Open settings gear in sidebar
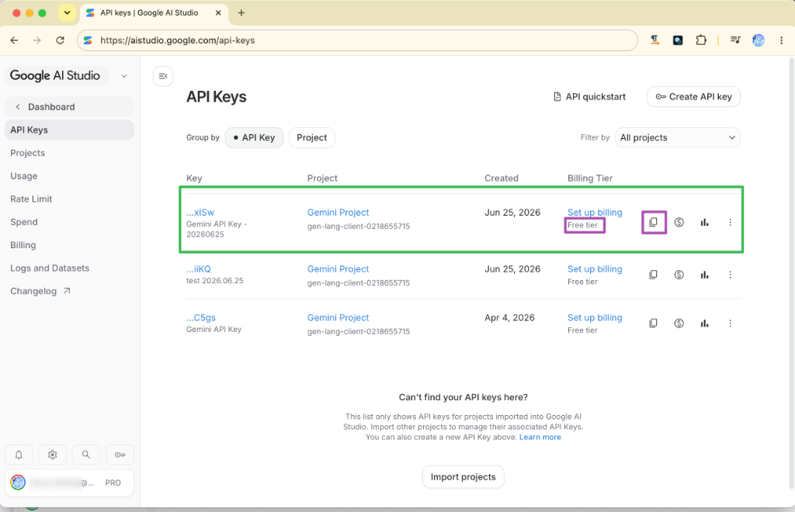The height and width of the screenshot is (512, 795). pyautogui.click(x=53, y=455)
